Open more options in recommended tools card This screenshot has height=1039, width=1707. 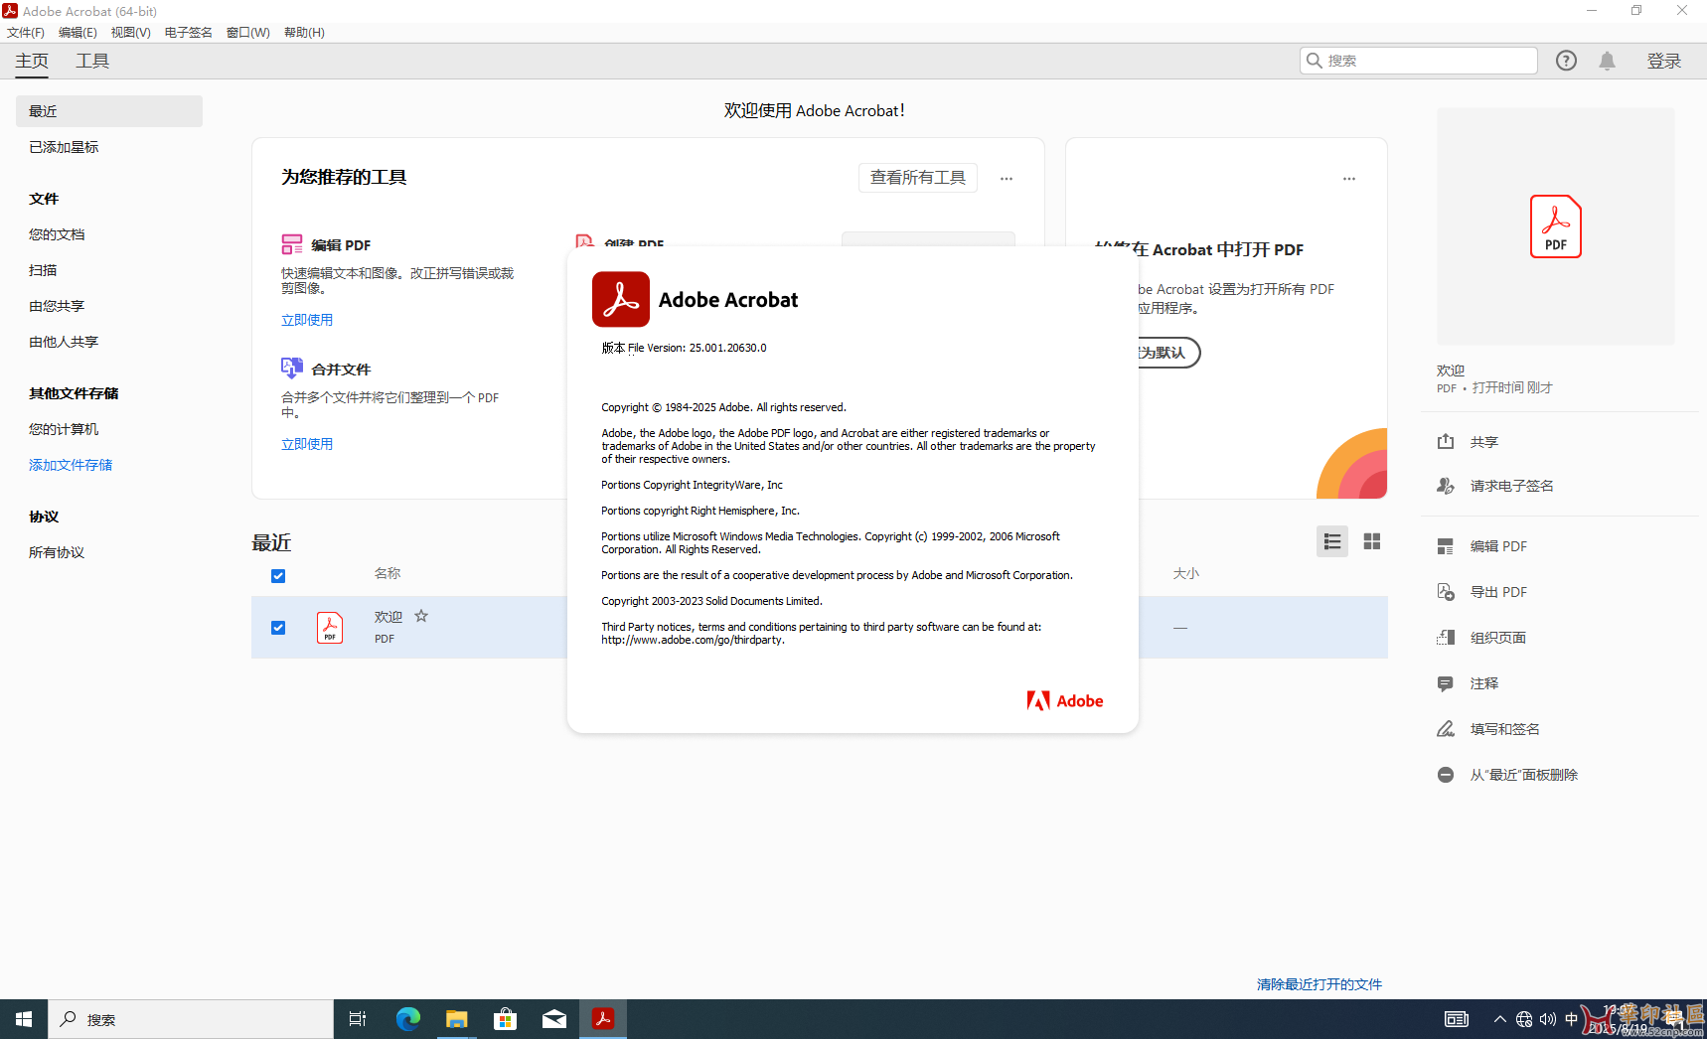pos(1007,179)
